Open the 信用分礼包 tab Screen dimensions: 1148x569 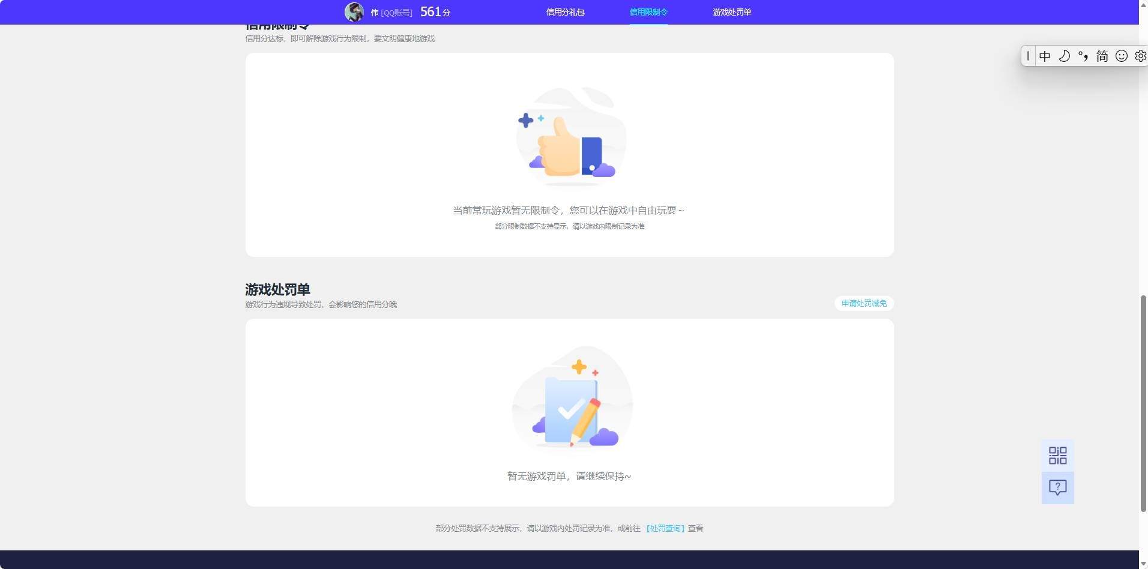565,12
